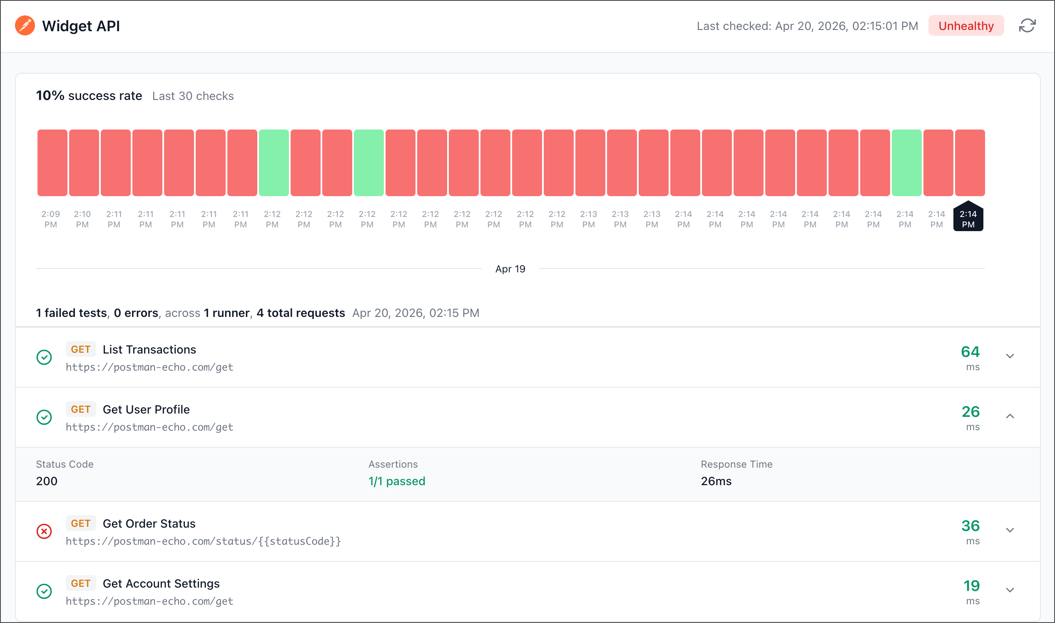Click the GET badge on List Transactions
Viewport: 1055px width, 623px height.
click(81, 349)
